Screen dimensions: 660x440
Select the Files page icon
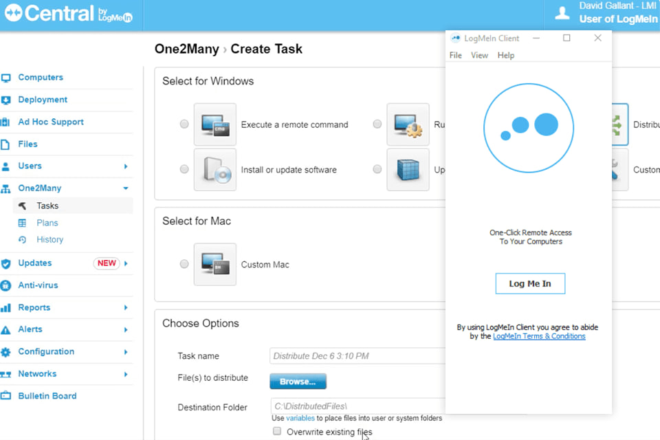5,144
